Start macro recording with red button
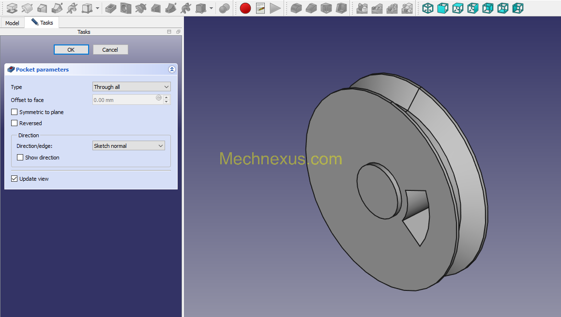This screenshot has width=561, height=317. coord(245,8)
